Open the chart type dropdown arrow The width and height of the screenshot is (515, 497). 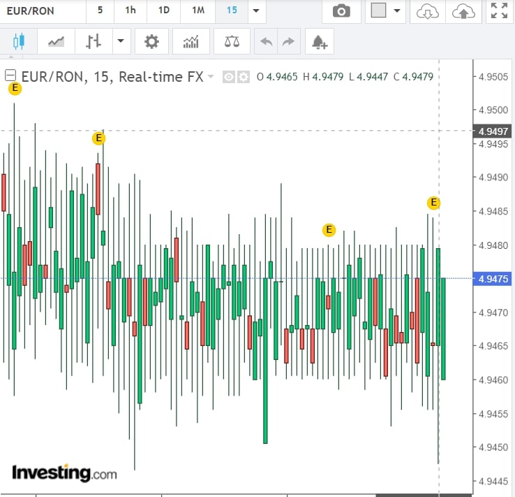(121, 42)
